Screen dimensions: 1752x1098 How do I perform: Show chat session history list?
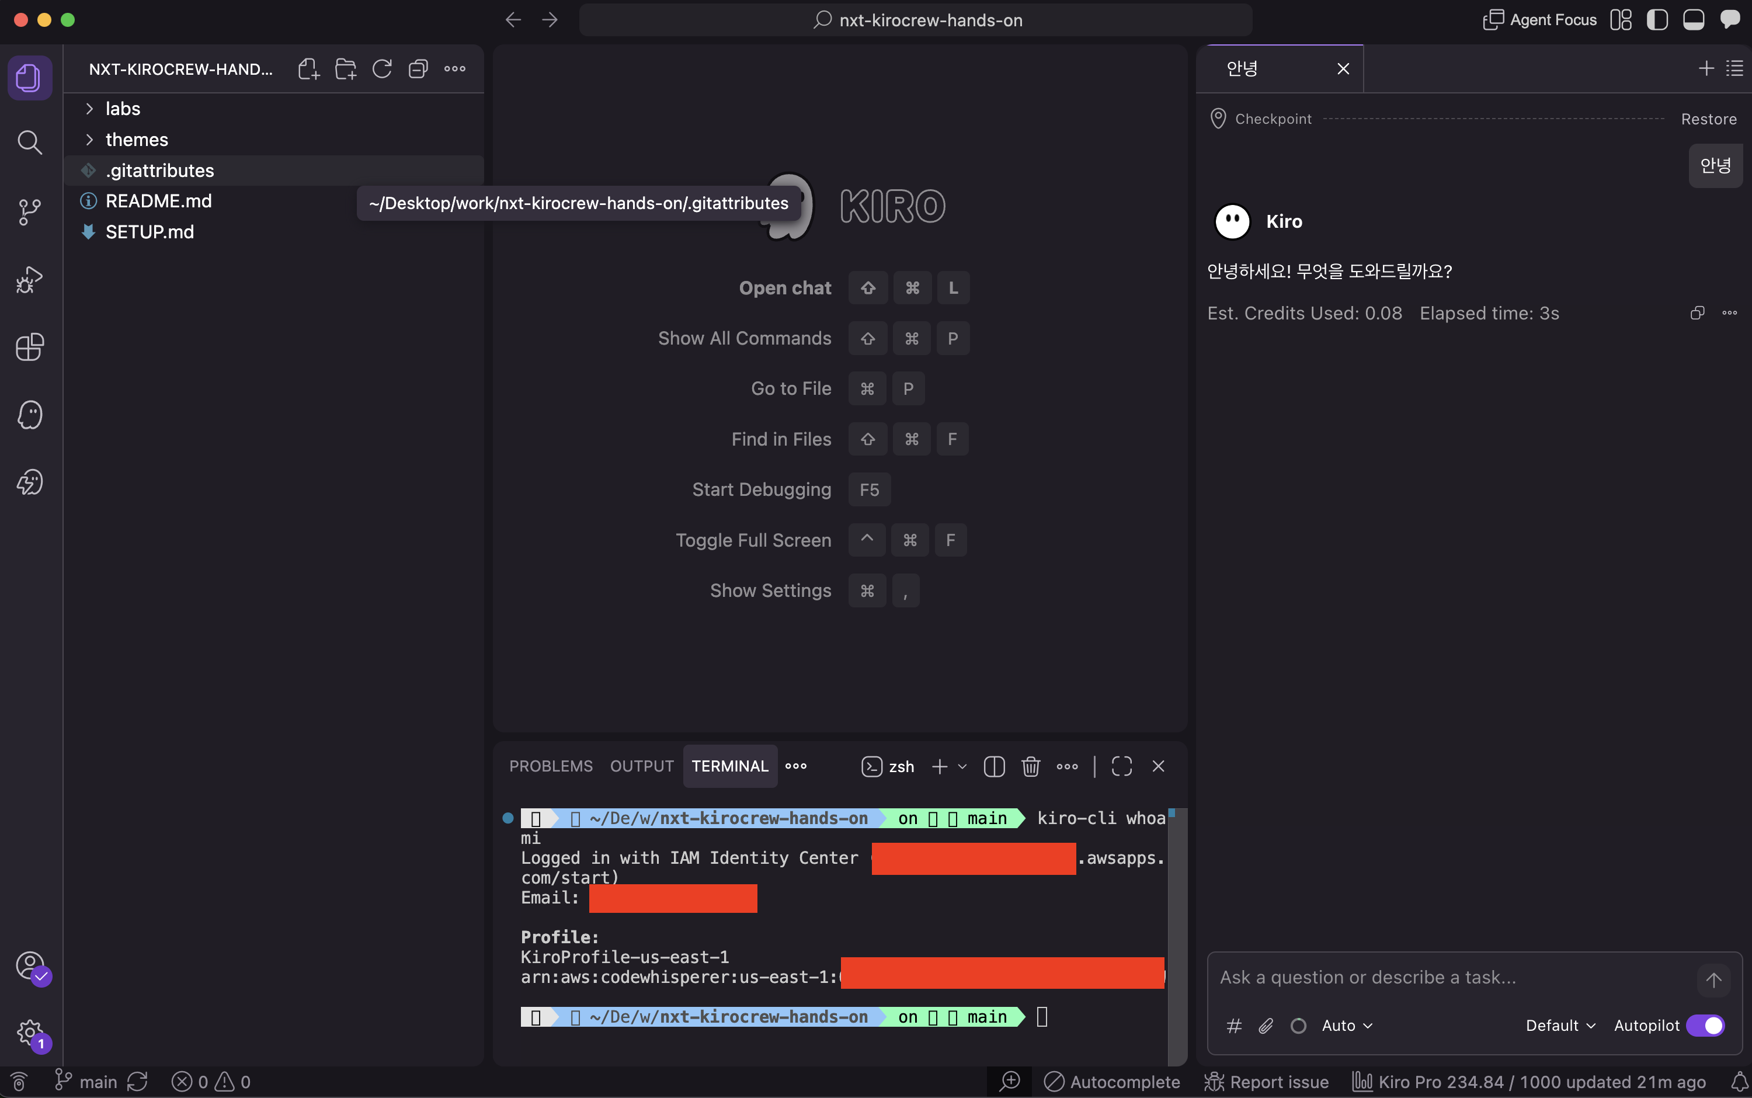click(1734, 68)
